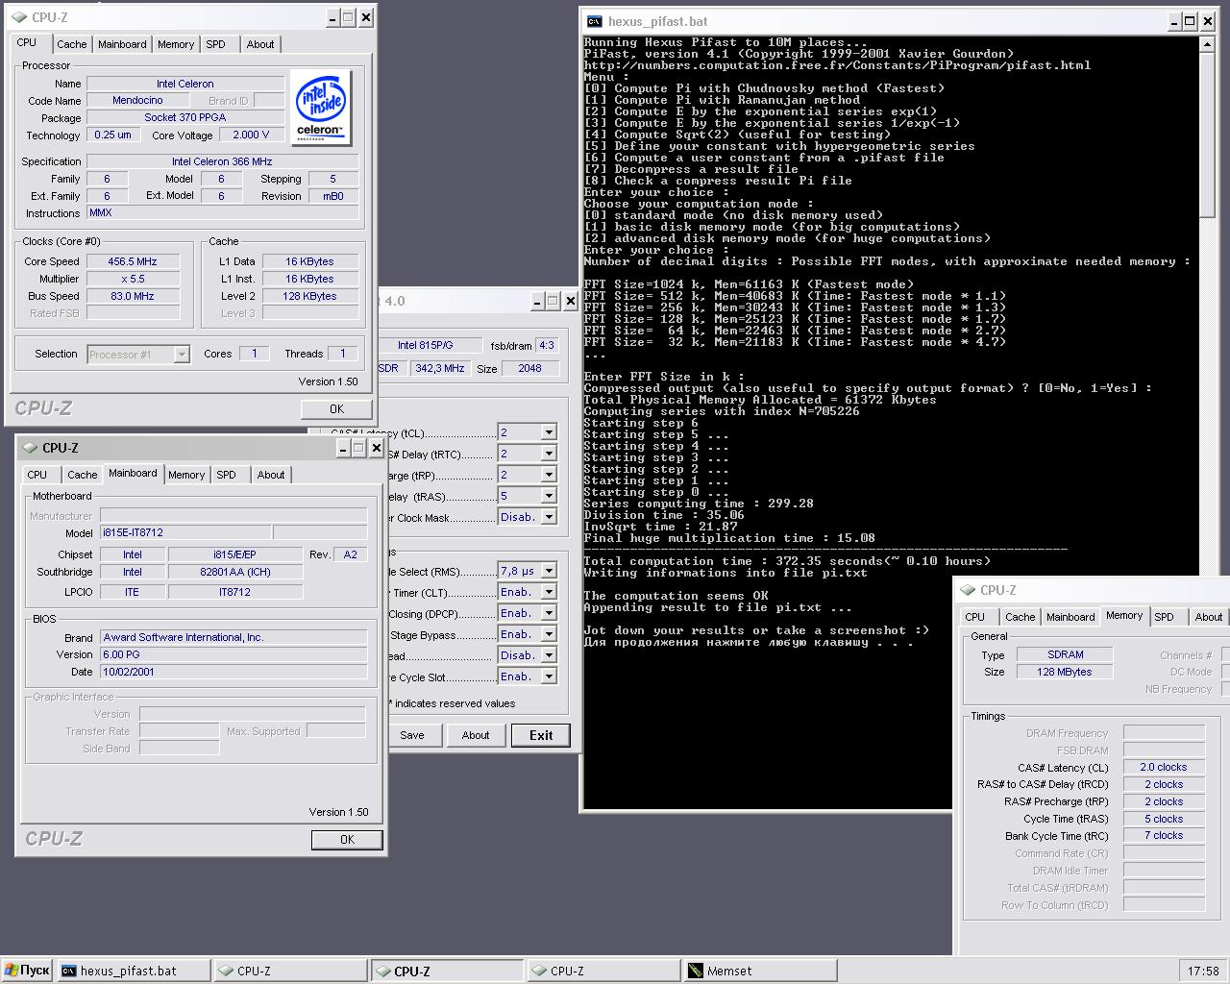Screen dimensions: 1230x984
Task: Click the taskbar clock showing 17:58
Action: point(1202,971)
